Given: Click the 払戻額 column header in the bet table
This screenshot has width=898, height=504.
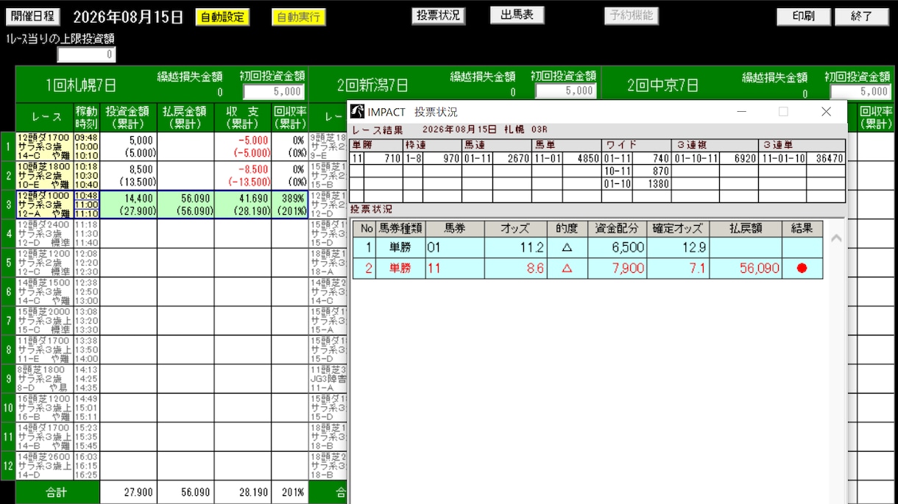Looking at the screenshot, I should click(x=746, y=228).
